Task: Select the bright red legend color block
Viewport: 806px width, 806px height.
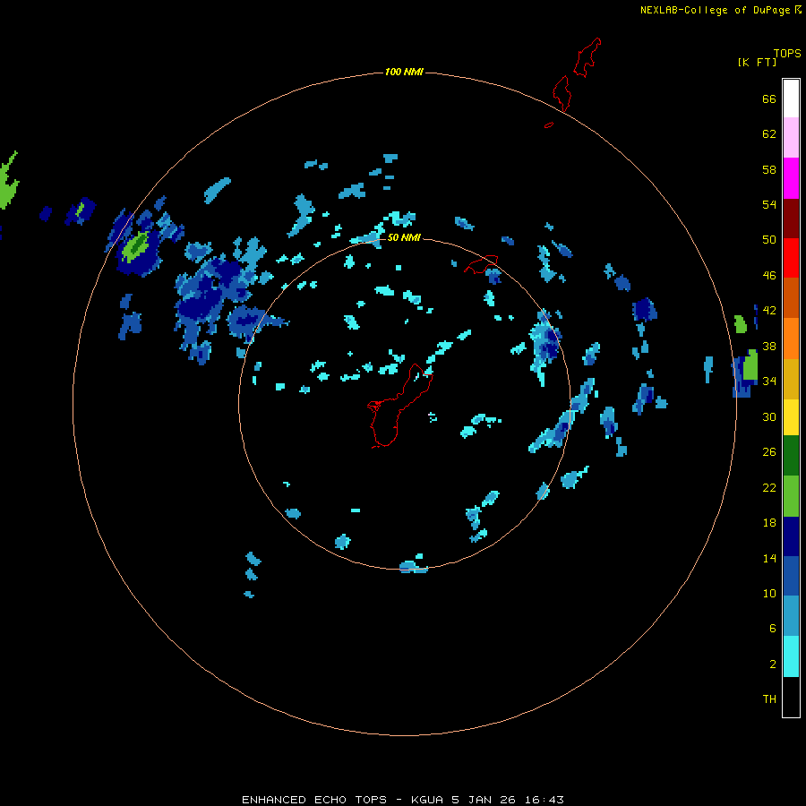Action: 791,258
